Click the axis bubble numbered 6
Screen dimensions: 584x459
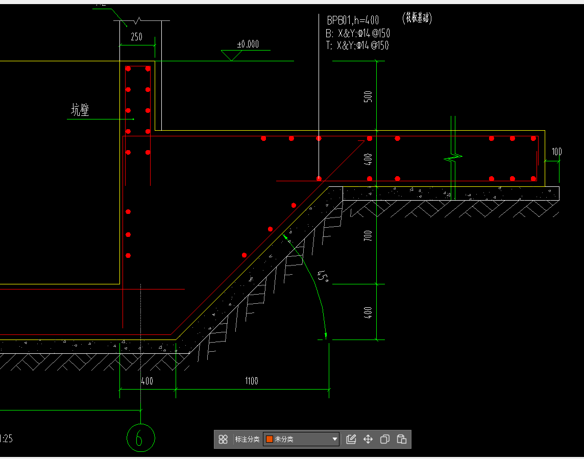click(x=141, y=438)
